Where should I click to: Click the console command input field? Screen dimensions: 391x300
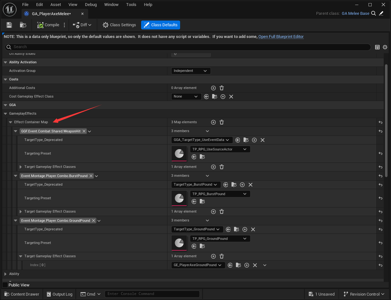152,294
